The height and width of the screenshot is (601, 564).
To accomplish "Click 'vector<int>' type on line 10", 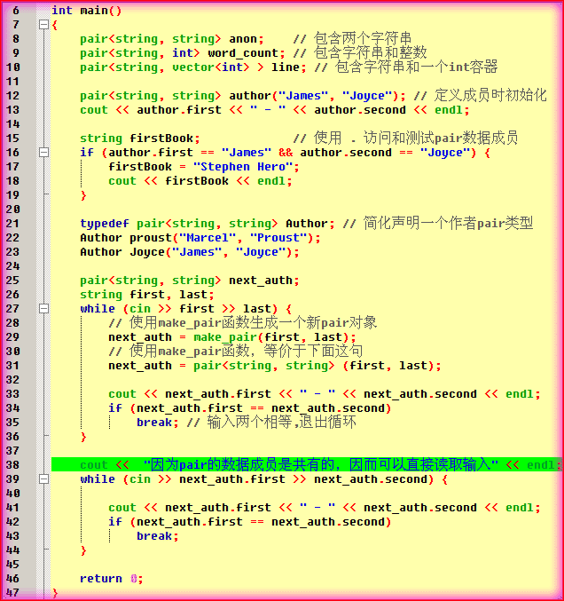I will point(210,67).
